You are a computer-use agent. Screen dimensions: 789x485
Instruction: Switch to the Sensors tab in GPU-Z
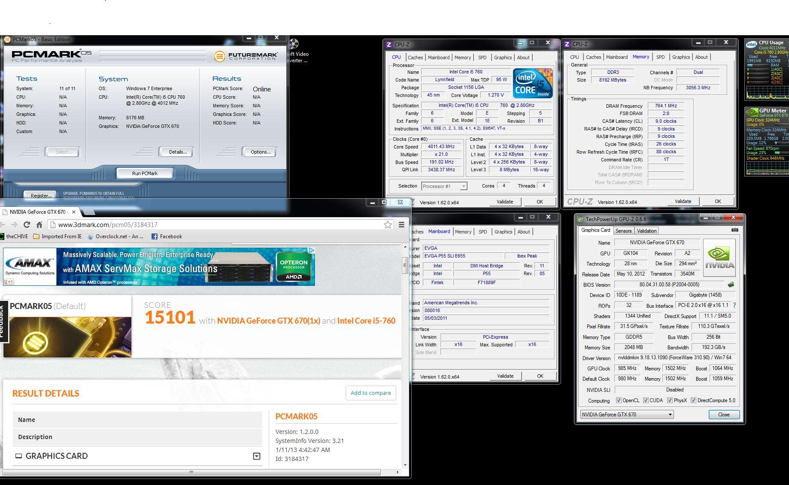[x=623, y=231]
